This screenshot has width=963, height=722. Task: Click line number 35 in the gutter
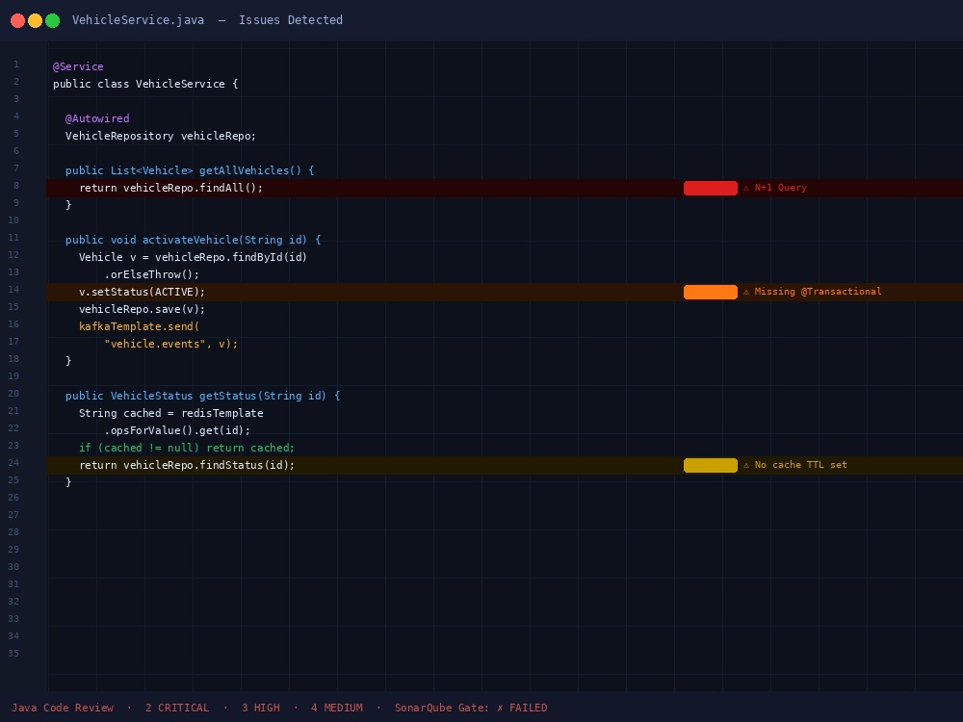[x=13, y=654]
